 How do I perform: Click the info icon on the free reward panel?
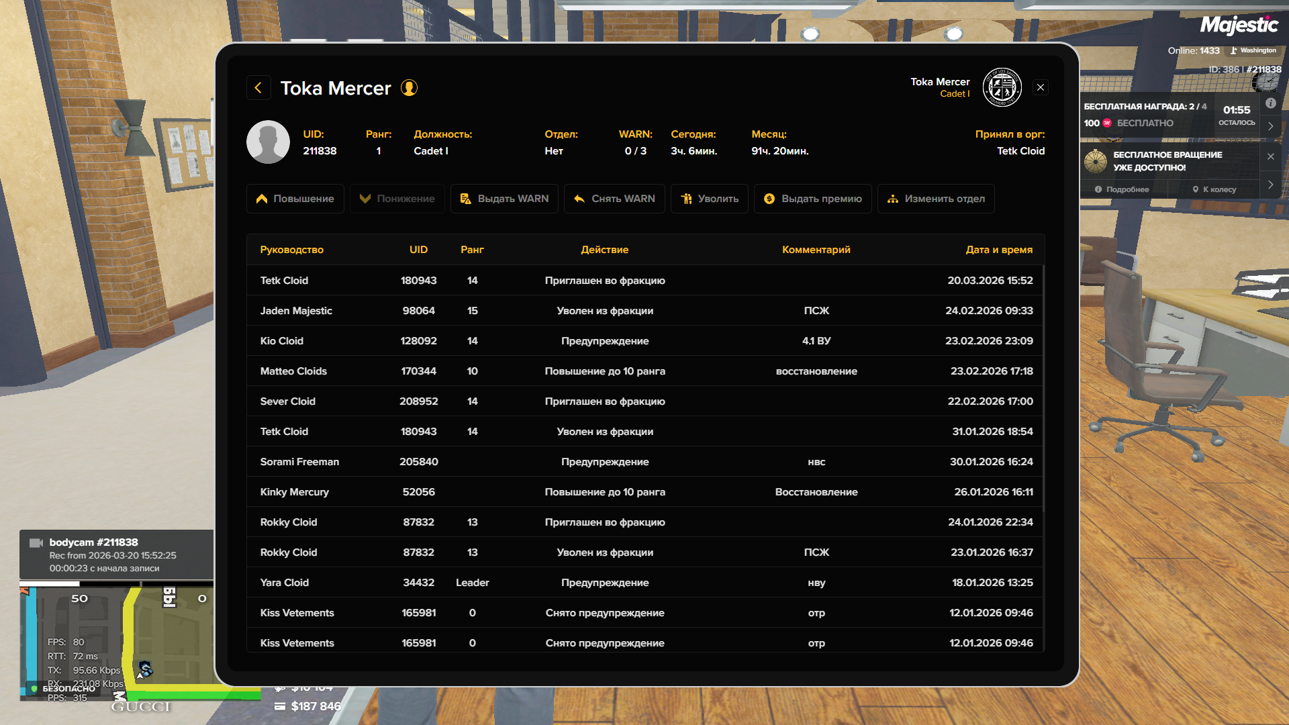(1270, 103)
